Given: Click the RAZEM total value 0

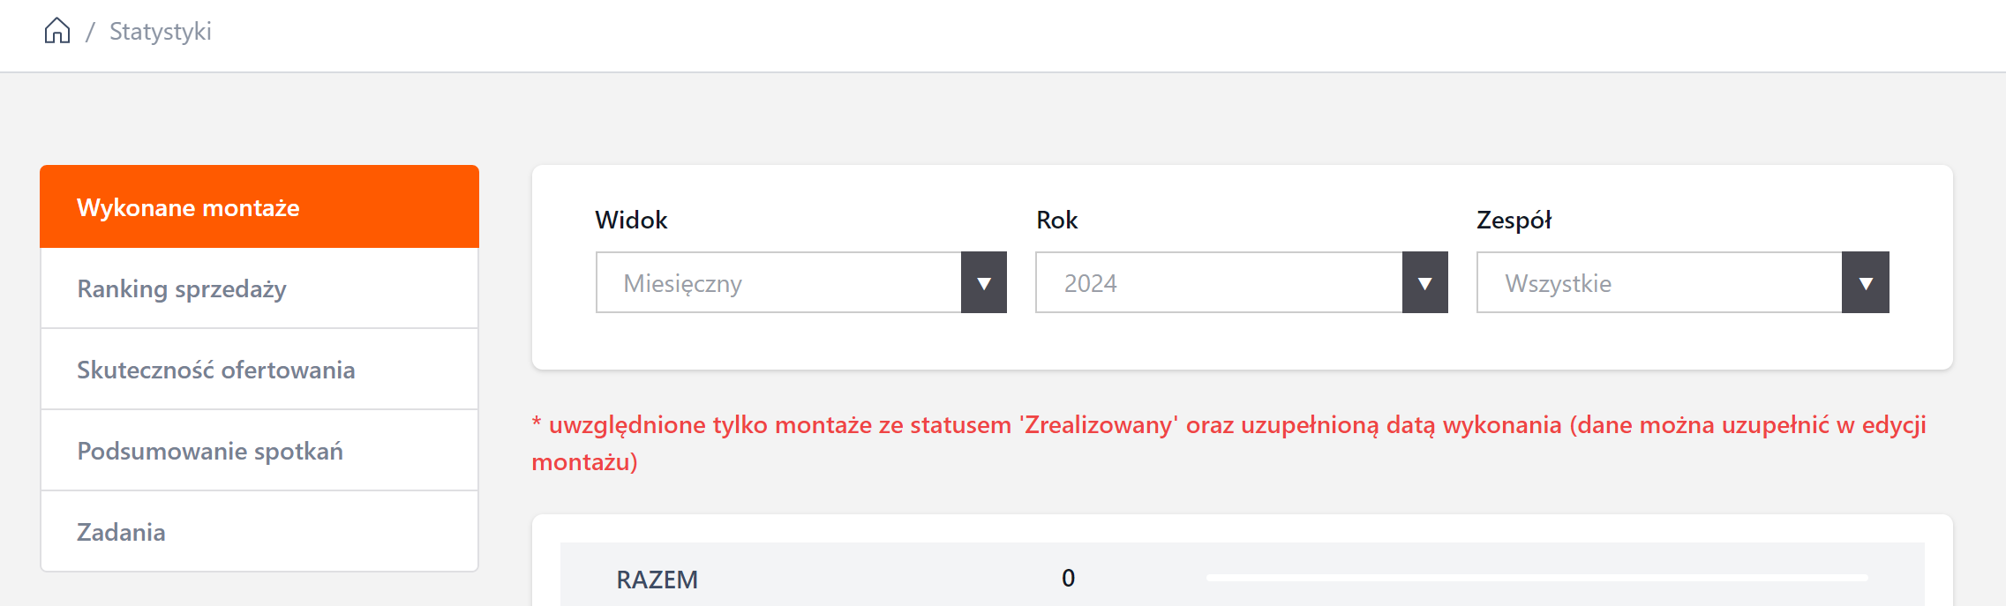Looking at the screenshot, I should [x=1068, y=578].
